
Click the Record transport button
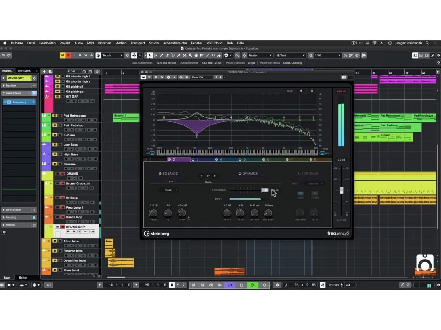[x=264, y=285]
